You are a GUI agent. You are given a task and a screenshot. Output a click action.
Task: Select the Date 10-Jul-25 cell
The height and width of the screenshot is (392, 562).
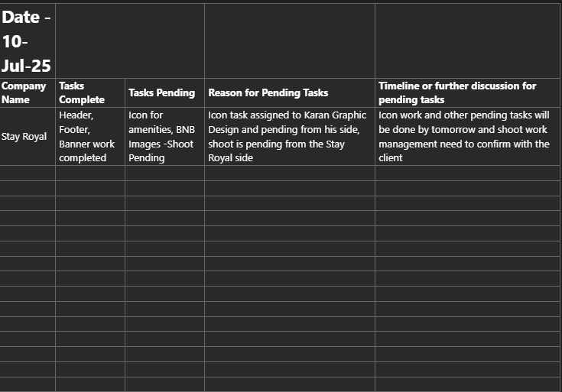coord(28,40)
